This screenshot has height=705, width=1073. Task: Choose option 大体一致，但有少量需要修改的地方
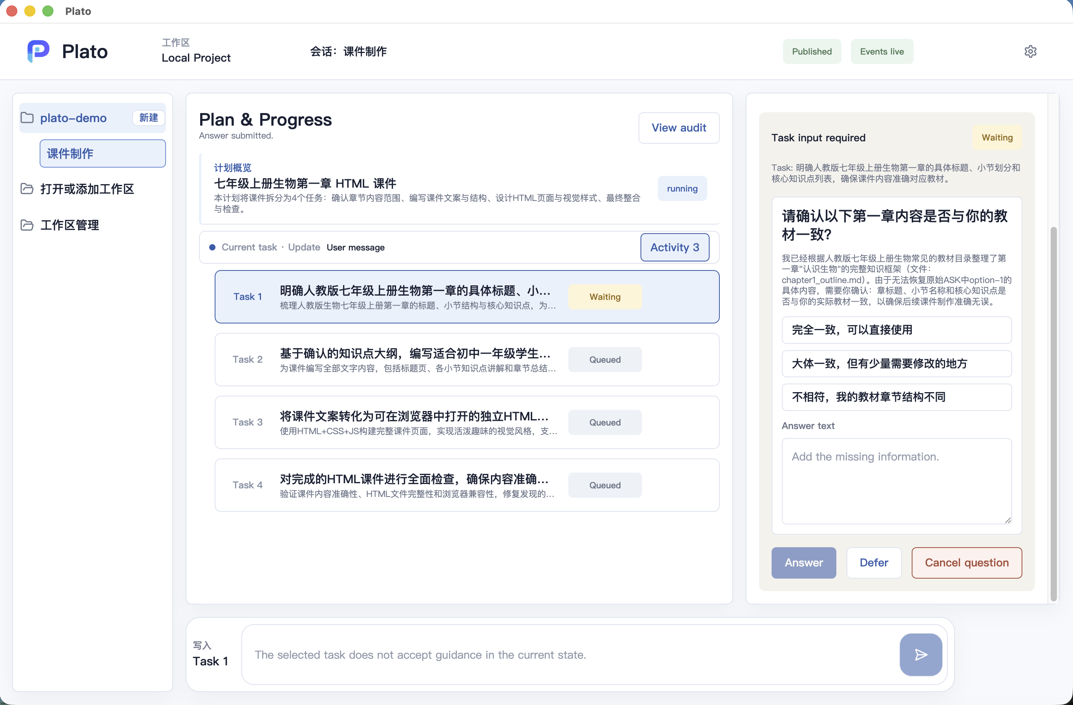pos(896,363)
